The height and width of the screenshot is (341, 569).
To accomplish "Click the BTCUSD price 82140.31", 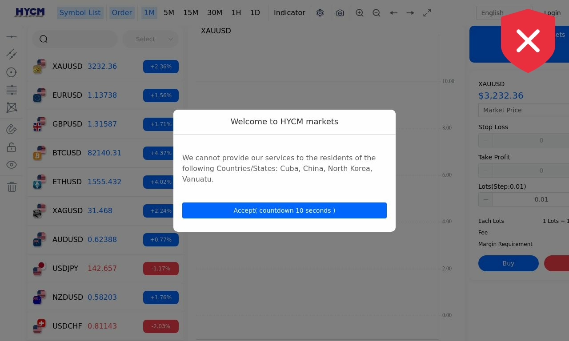I will pos(104,153).
